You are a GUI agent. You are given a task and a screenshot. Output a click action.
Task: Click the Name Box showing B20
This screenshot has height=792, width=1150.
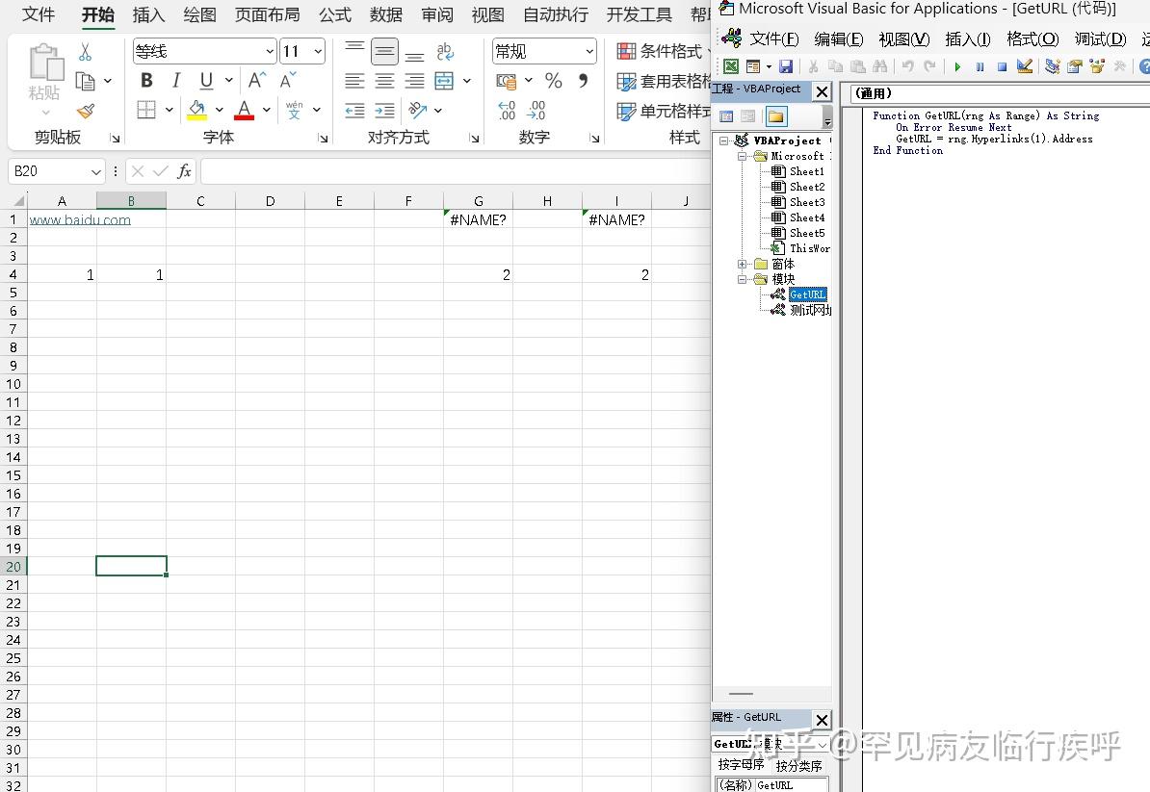tap(48, 171)
